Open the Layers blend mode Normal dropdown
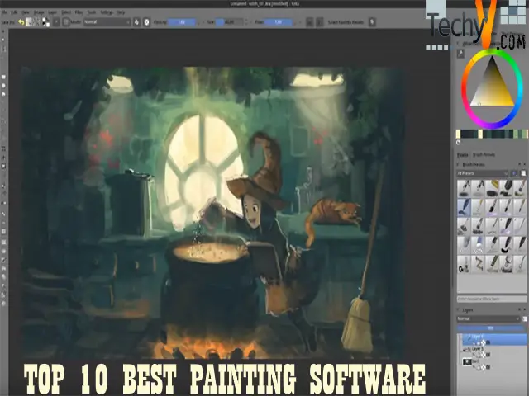This screenshot has height=396, width=529. pos(488,318)
